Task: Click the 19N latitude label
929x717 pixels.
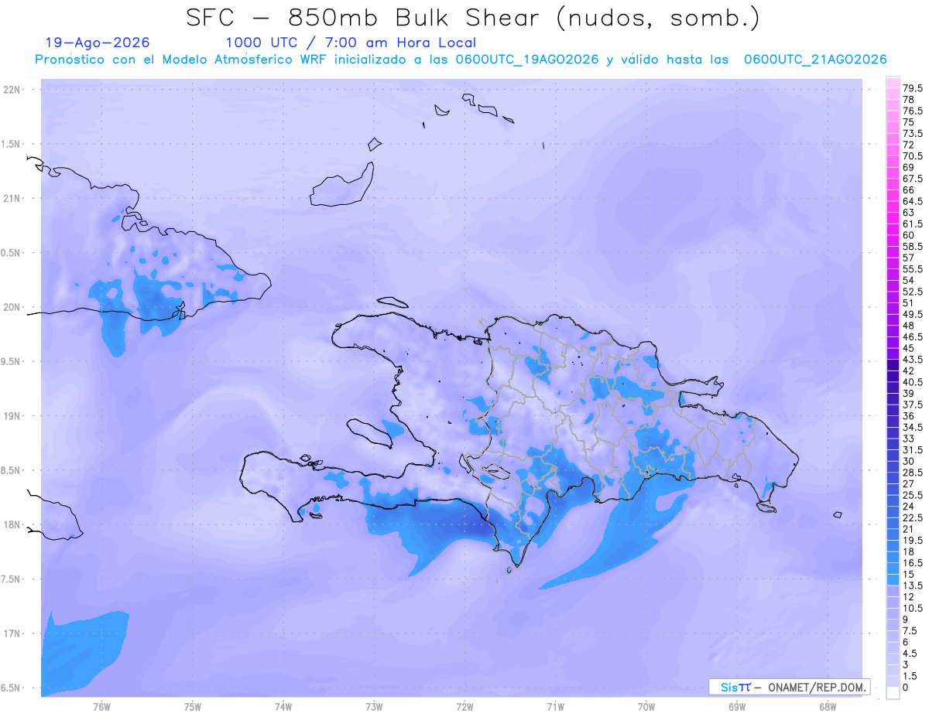Action: tap(13, 416)
